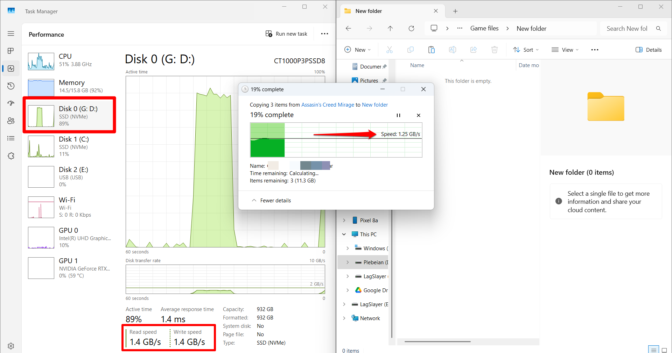This screenshot has height=353, width=672.
Task: Open the Assasin's Creed Mirage source link
Action: tap(328, 105)
